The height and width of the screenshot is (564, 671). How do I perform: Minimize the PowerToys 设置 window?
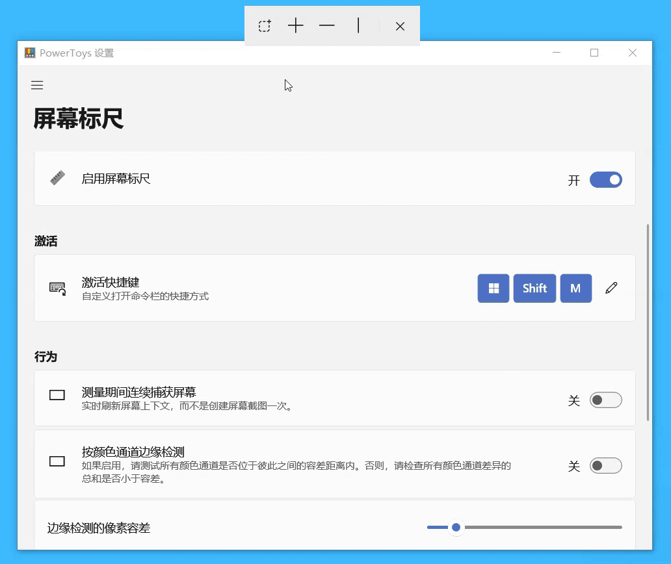coord(557,53)
